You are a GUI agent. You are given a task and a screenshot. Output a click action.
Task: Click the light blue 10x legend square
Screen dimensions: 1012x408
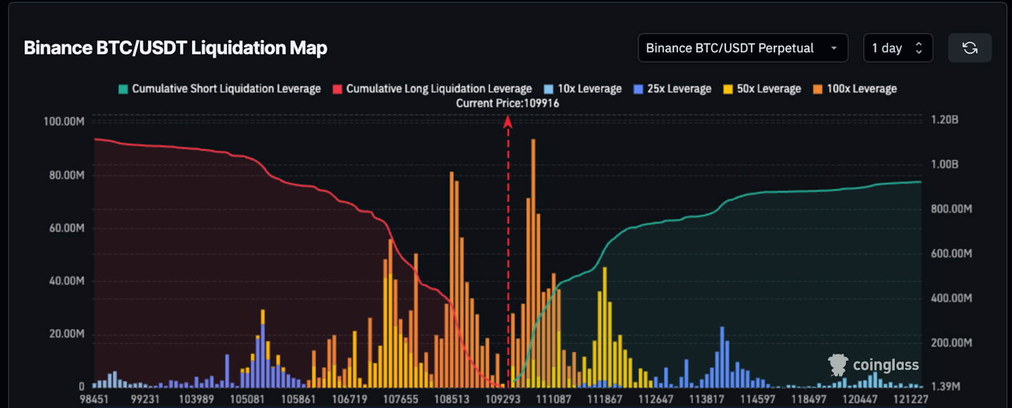point(548,89)
